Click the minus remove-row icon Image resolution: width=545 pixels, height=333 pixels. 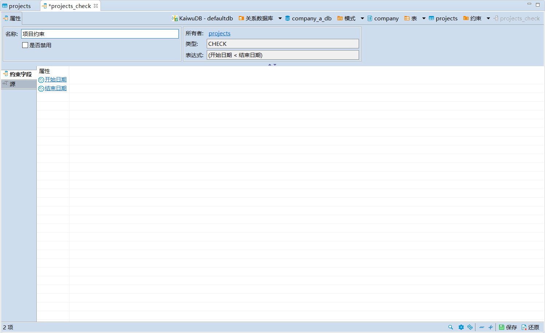(x=482, y=327)
